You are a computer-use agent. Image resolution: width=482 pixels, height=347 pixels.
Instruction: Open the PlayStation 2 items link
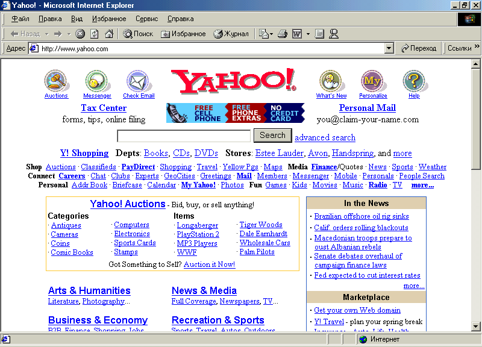[x=198, y=234]
